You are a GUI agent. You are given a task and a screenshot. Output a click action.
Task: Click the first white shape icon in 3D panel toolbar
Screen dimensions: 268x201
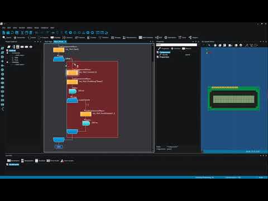[x=216, y=45]
